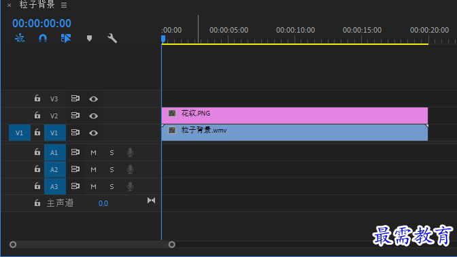Toggle lock on track A3
The width and height of the screenshot is (457, 257).
click(x=37, y=186)
